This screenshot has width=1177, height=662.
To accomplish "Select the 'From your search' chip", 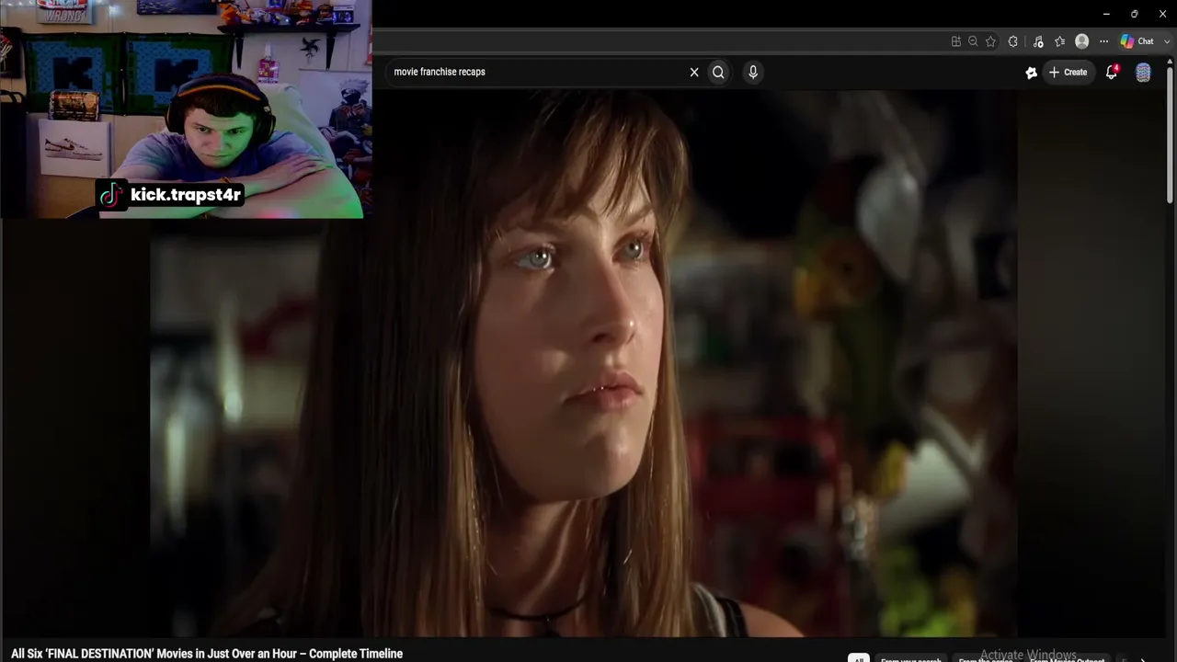I will pos(911,659).
